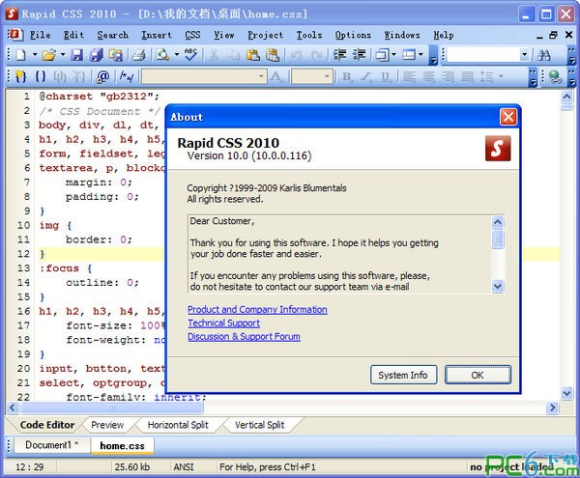
Task: Click into the quick search box
Action: point(483,55)
